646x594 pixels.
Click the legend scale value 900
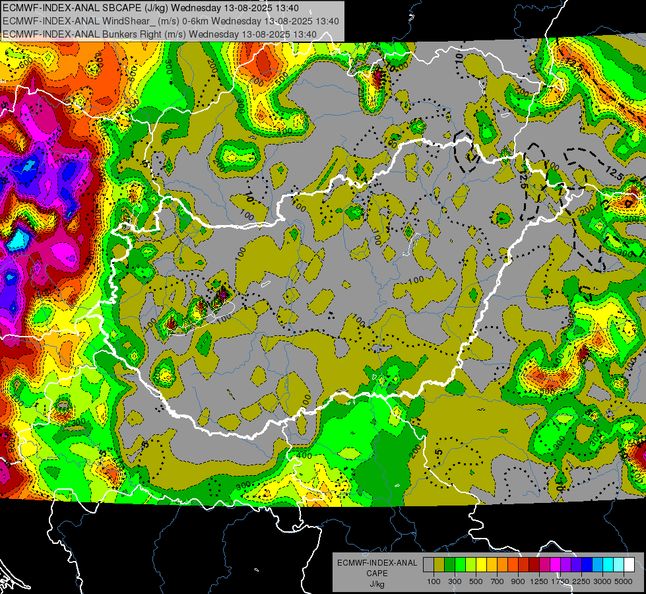click(518, 581)
